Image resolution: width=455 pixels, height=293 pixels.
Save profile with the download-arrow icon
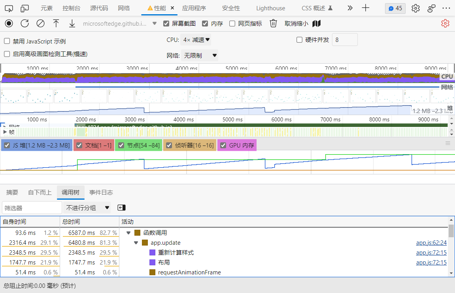point(72,23)
